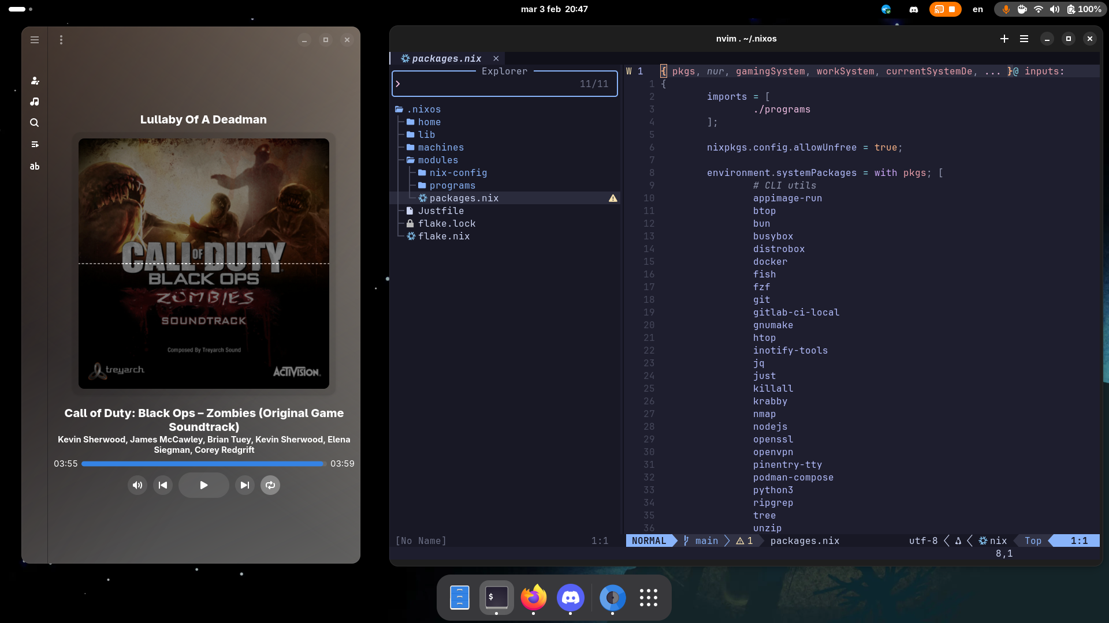
Task: Show the play queue in the sidebar
Action: click(x=35, y=144)
